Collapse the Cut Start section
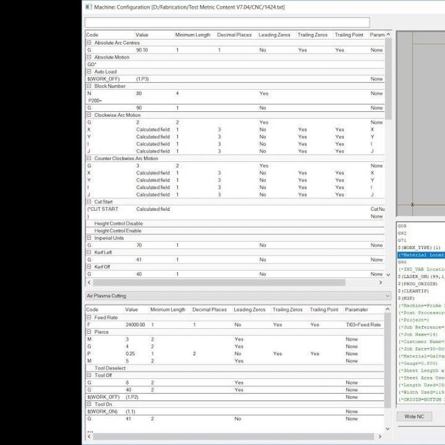This screenshot has height=445, width=445. tap(89, 202)
